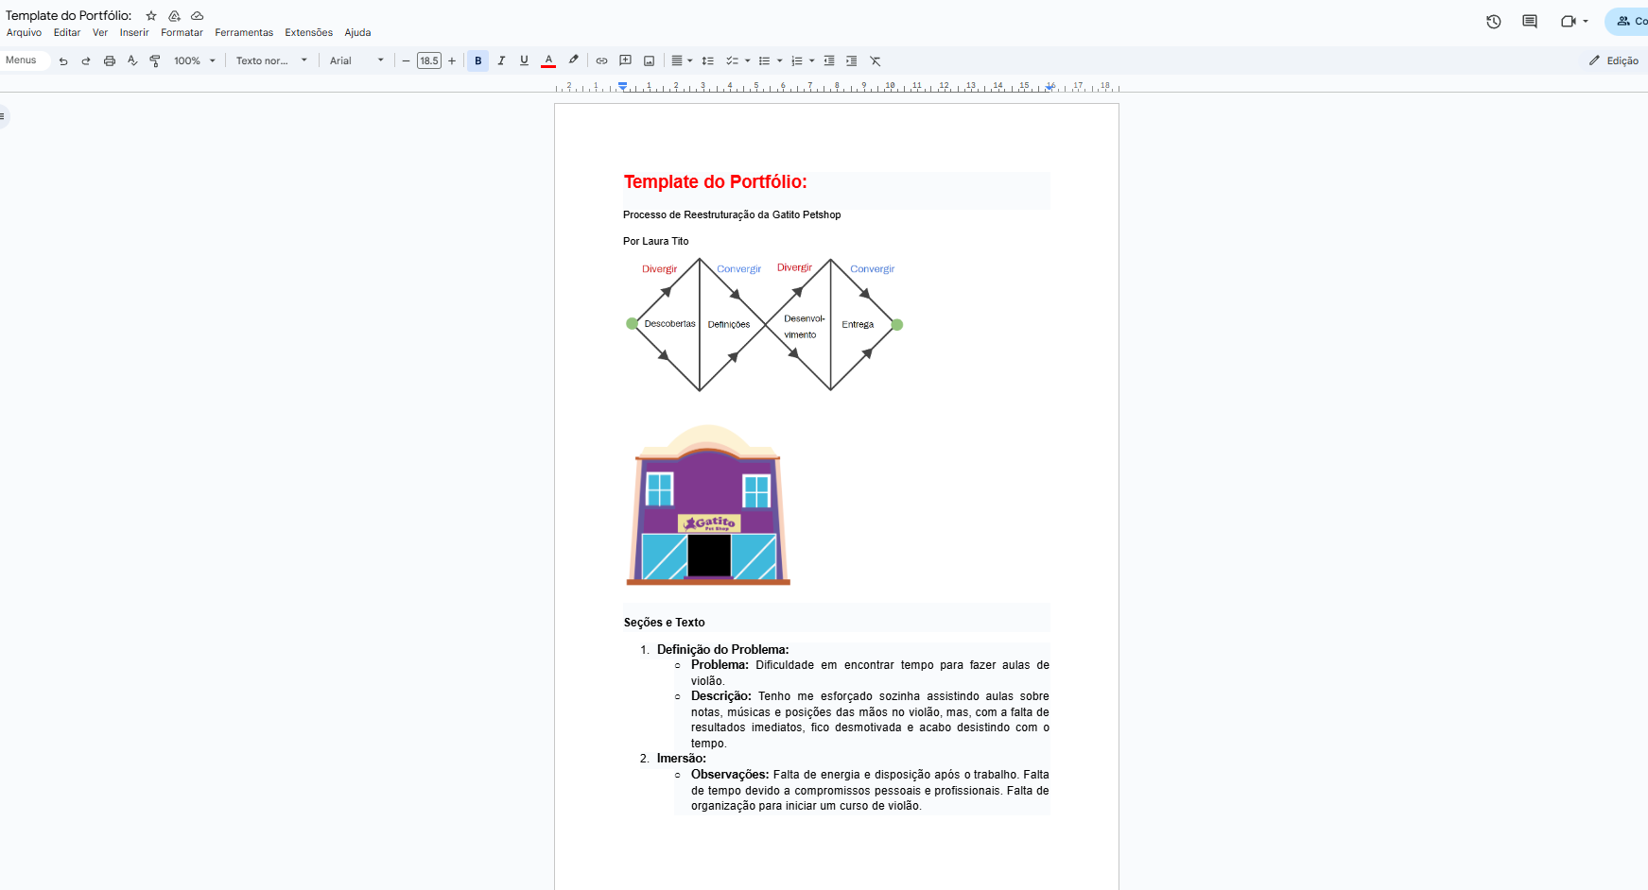
Task: Star the document title
Action: tap(151, 16)
